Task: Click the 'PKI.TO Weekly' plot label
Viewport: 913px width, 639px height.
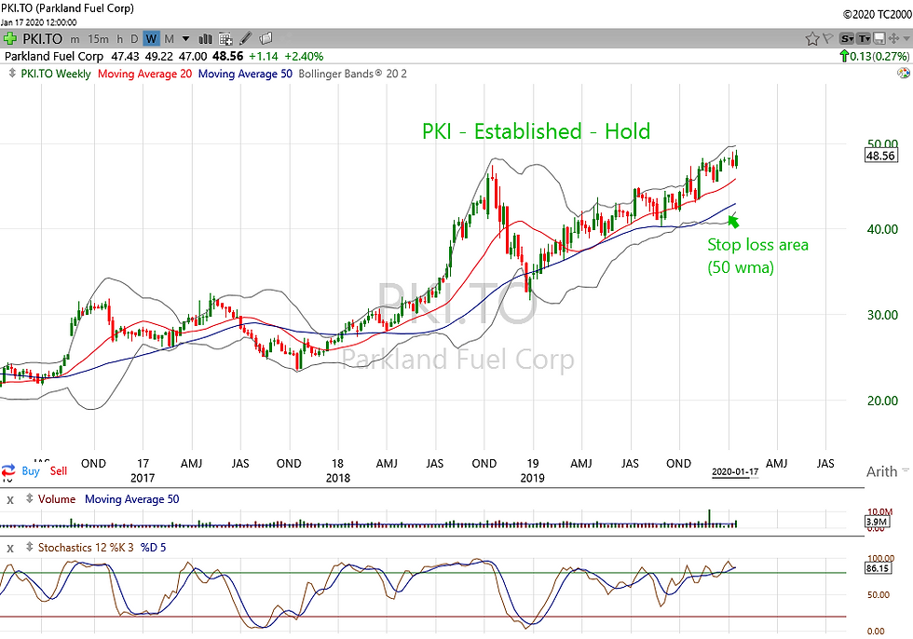Action: (x=56, y=74)
